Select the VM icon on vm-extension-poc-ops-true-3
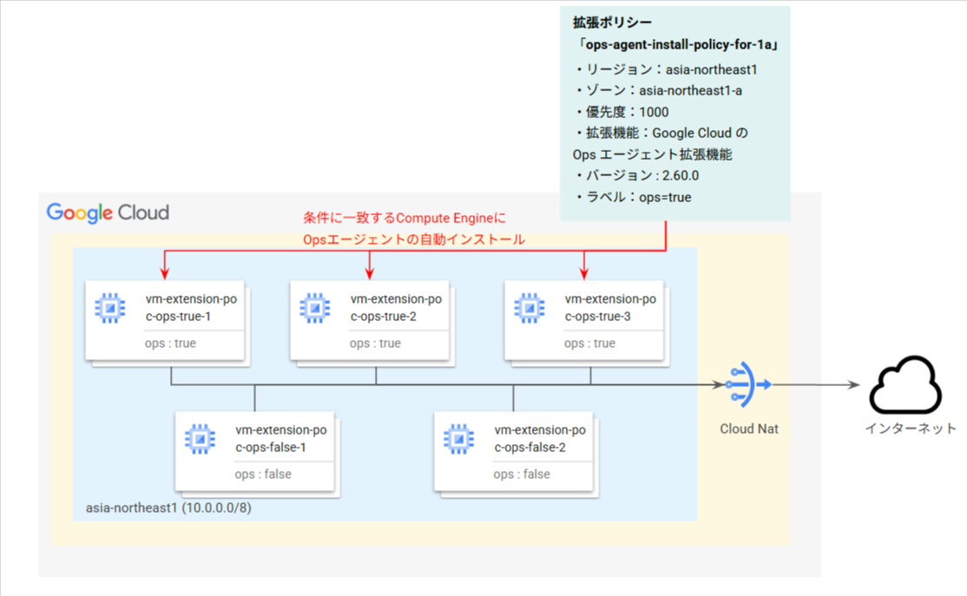 [x=529, y=306]
